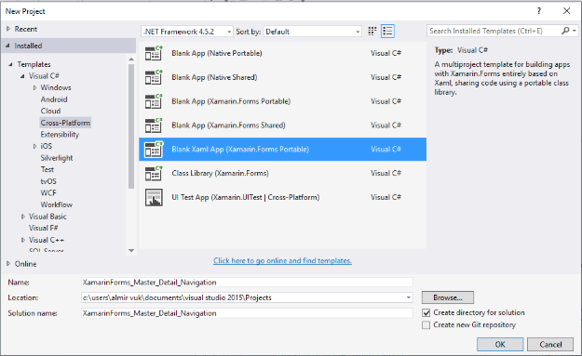Expand the Online section
Viewport: 582px width, 356px height.
pos(8,264)
